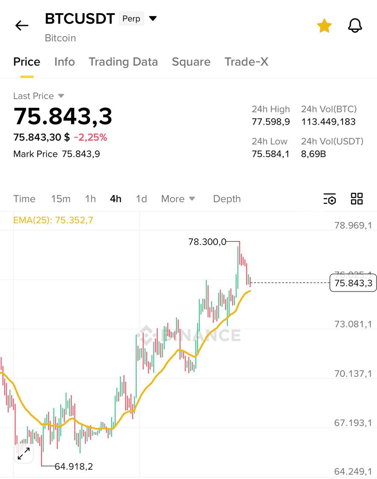Expand the More timeframes dropdown
The image size is (377, 479).
[178, 199]
